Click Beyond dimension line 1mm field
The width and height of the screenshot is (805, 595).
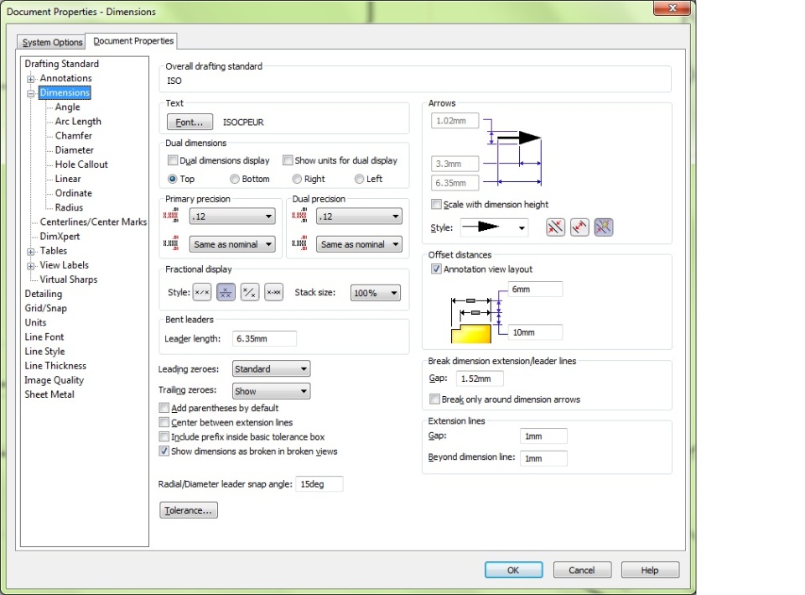click(543, 458)
